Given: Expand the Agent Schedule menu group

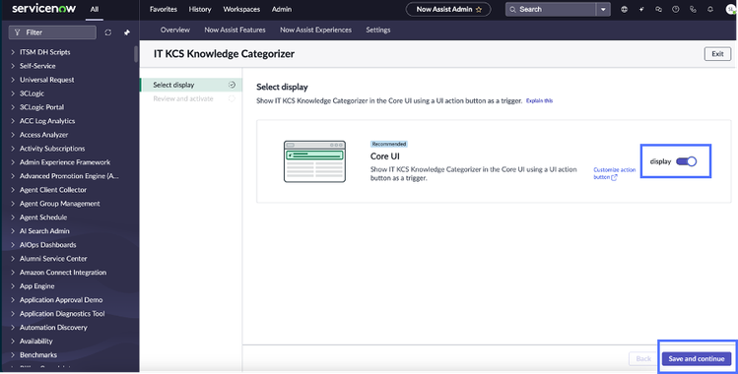Looking at the screenshot, I should coord(38,218).
